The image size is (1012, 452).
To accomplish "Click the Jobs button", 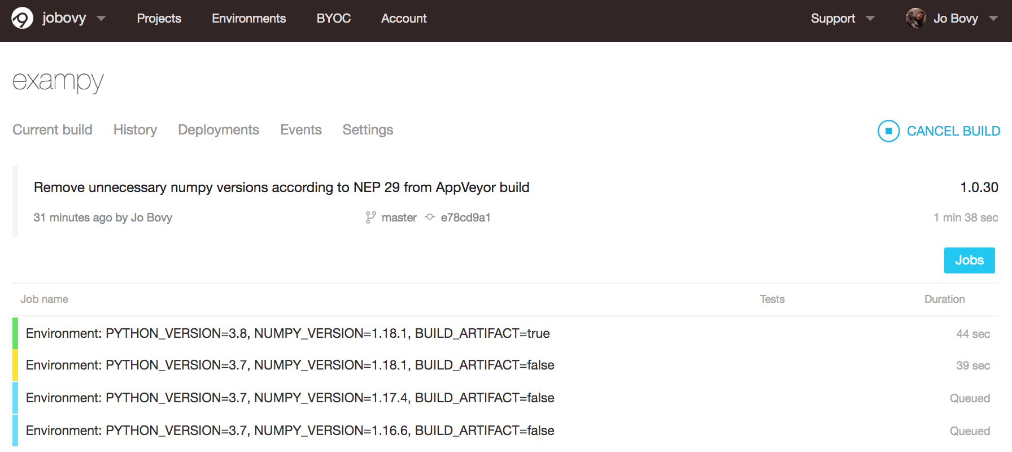I will pos(969,260).
